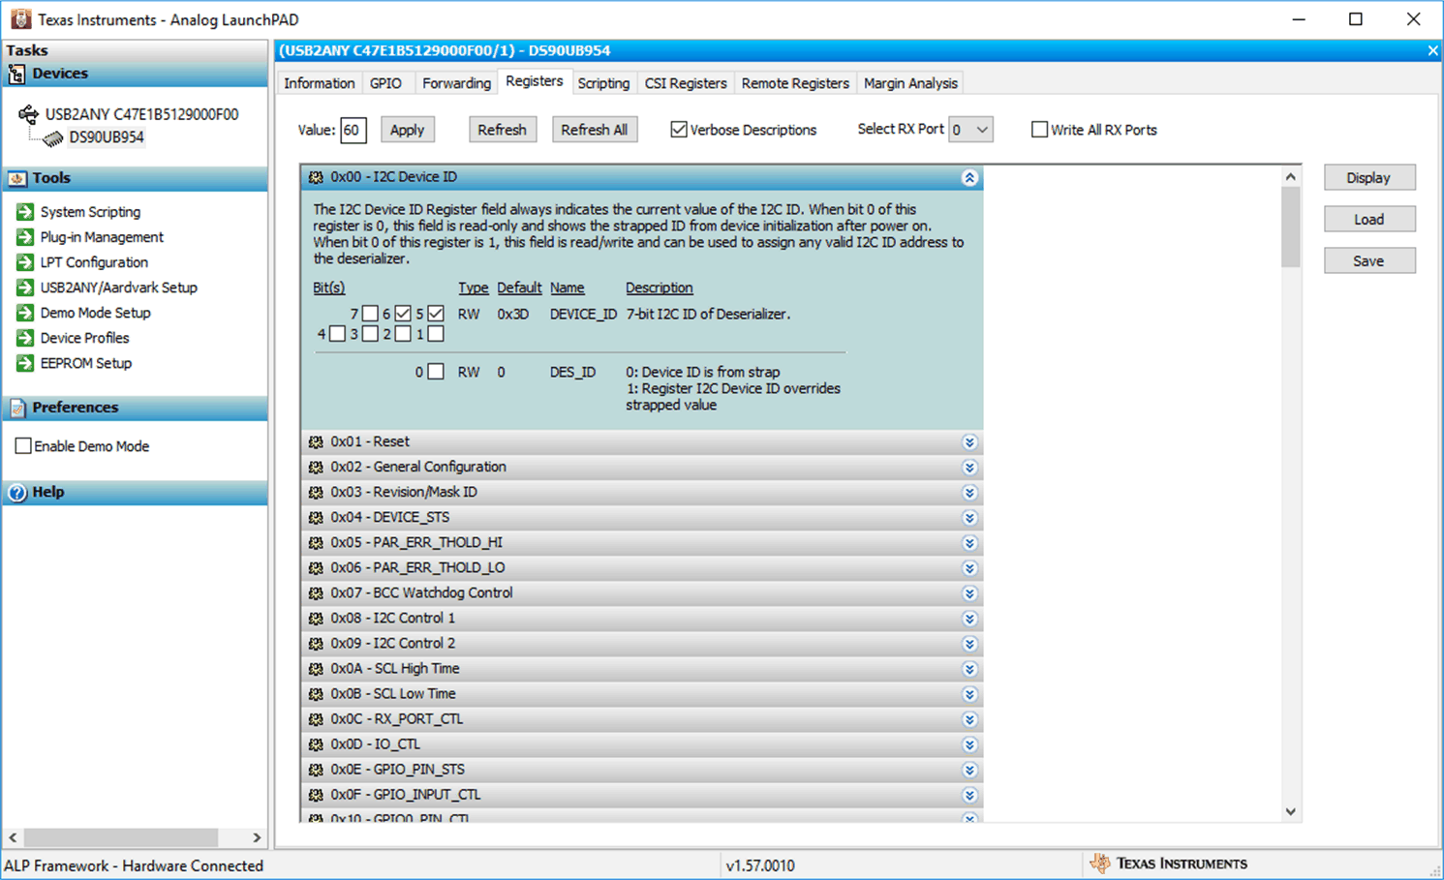Viewport: 1444px width, 880px height.
Task: Toggle bit 4 checkbox of DEVICE_ID
Action: tap(337, 334)
